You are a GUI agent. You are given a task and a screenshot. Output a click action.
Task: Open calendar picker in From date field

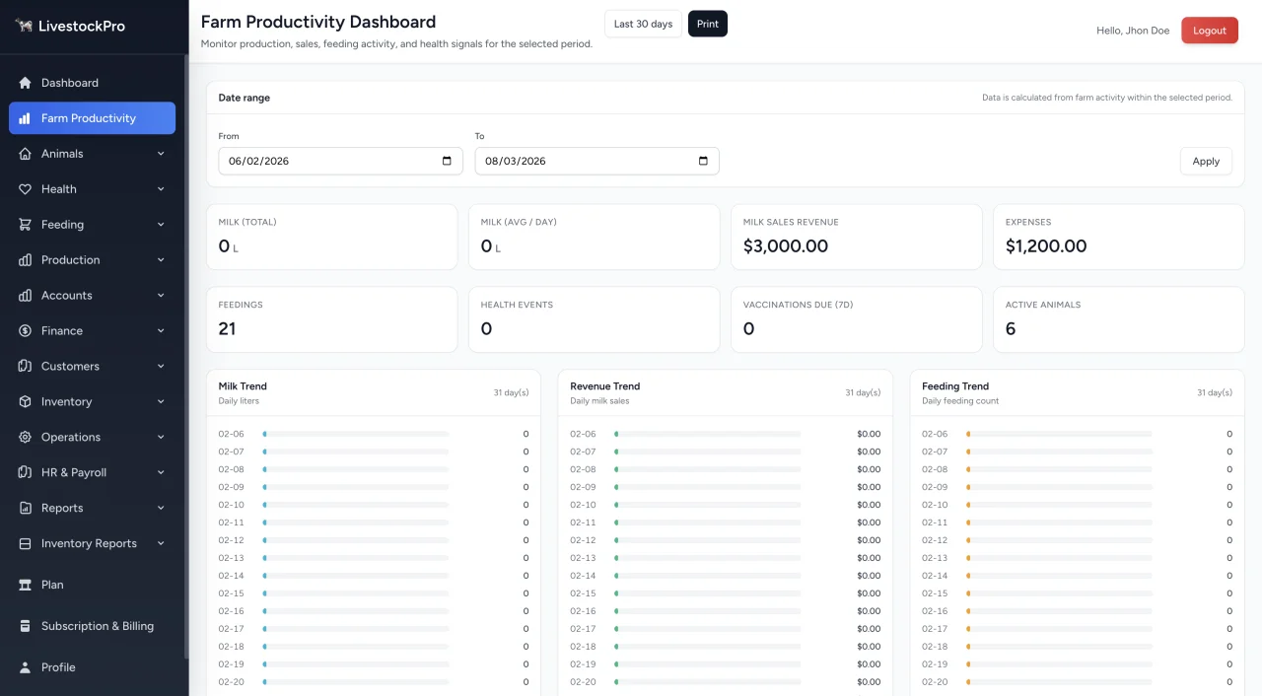coord(447,161)
